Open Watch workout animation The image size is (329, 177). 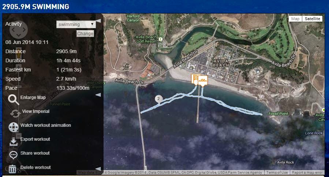coord(45,125)
